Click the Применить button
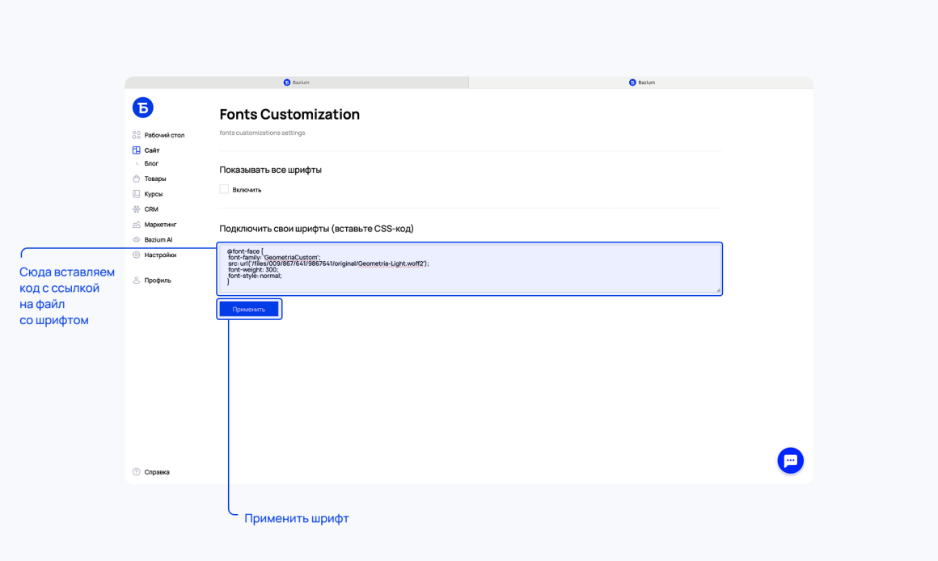938x561 pixels. (x=249, y=310)
